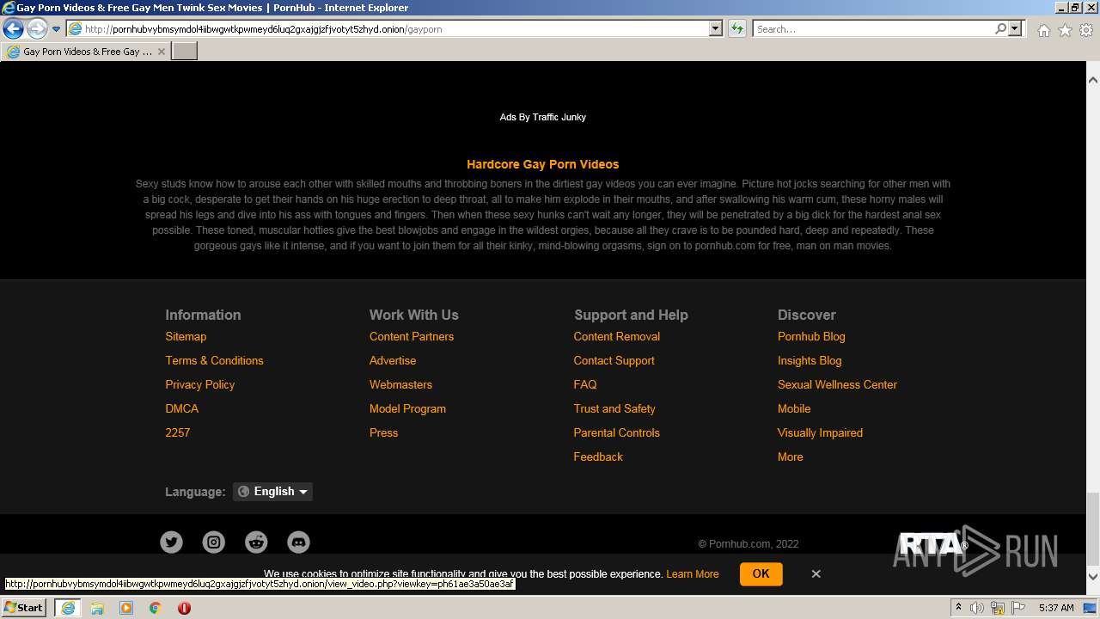Open the Advertise link
This screenshot has height=619, width=1100.
[x=393, y=360]
